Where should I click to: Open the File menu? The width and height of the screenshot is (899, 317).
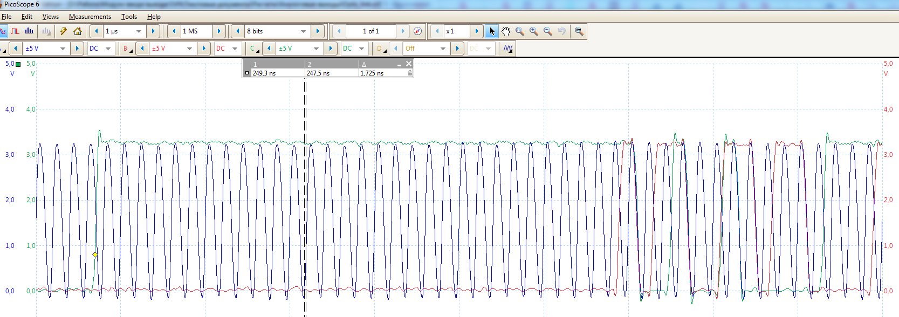(x=6, y=17)
